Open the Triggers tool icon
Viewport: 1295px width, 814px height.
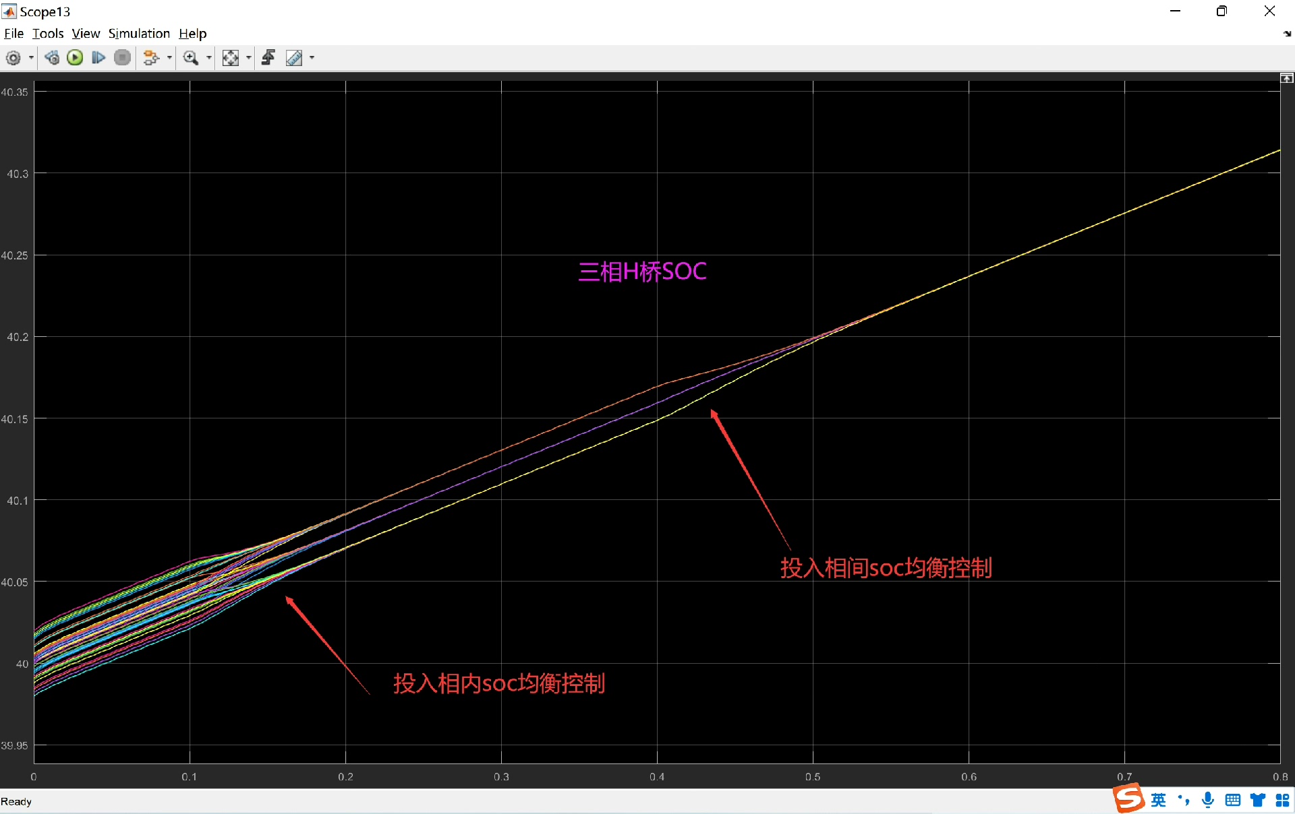point(268,58)
